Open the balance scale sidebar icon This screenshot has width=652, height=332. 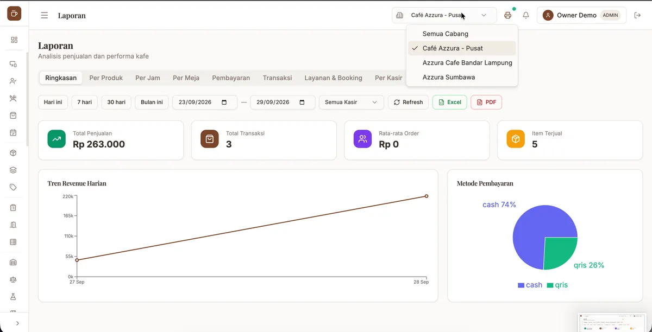click(x=14, y=280)
